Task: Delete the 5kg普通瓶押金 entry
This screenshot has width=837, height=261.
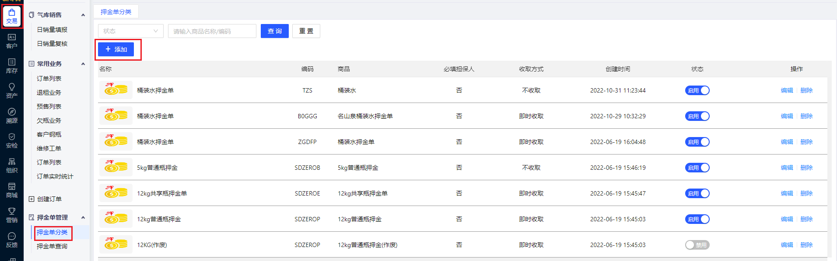Action: tap(806, 168)
